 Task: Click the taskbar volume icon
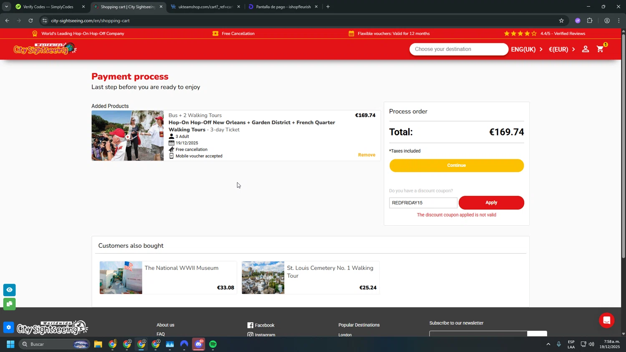[591, 344]
